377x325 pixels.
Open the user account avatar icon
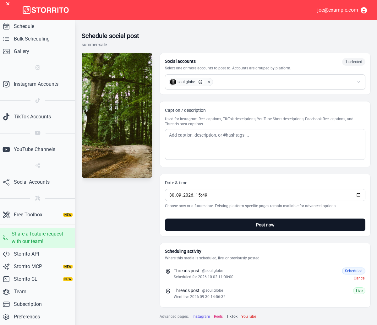tap(364, 10)
